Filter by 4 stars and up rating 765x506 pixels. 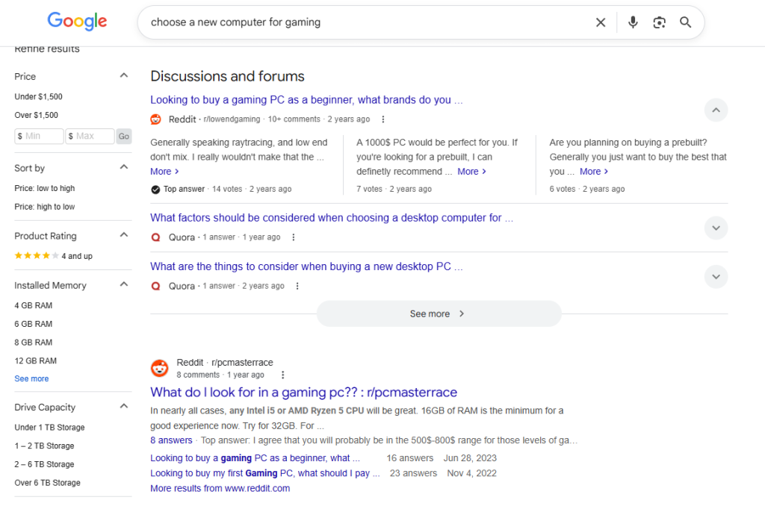click(x=53, y=256)
